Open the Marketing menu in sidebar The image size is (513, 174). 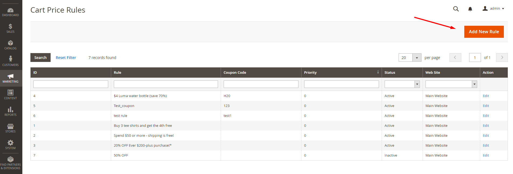tap(10, 78)
